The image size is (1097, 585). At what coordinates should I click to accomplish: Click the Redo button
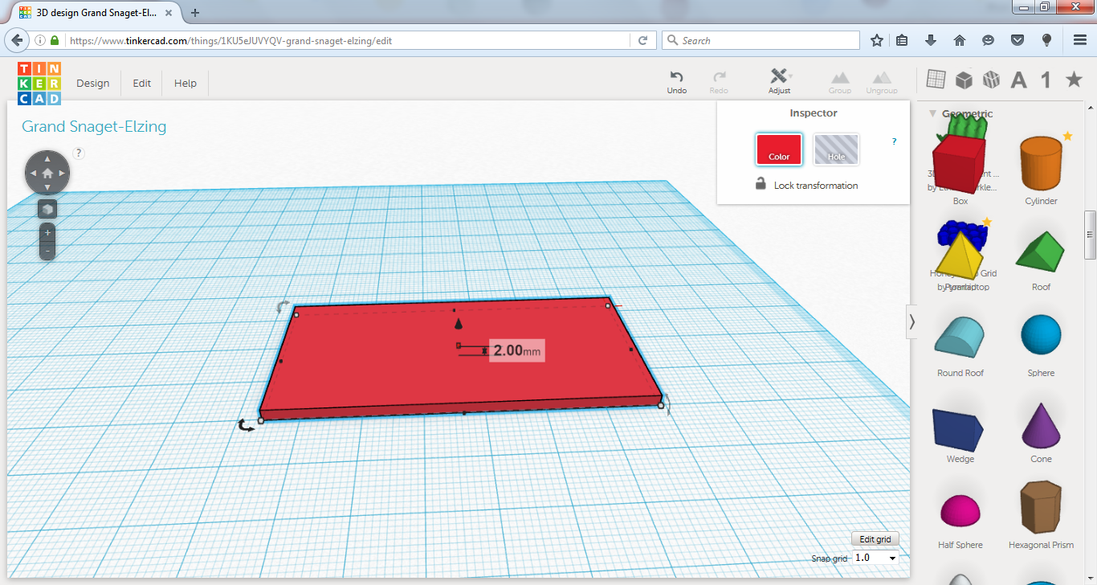click(719, 82)
